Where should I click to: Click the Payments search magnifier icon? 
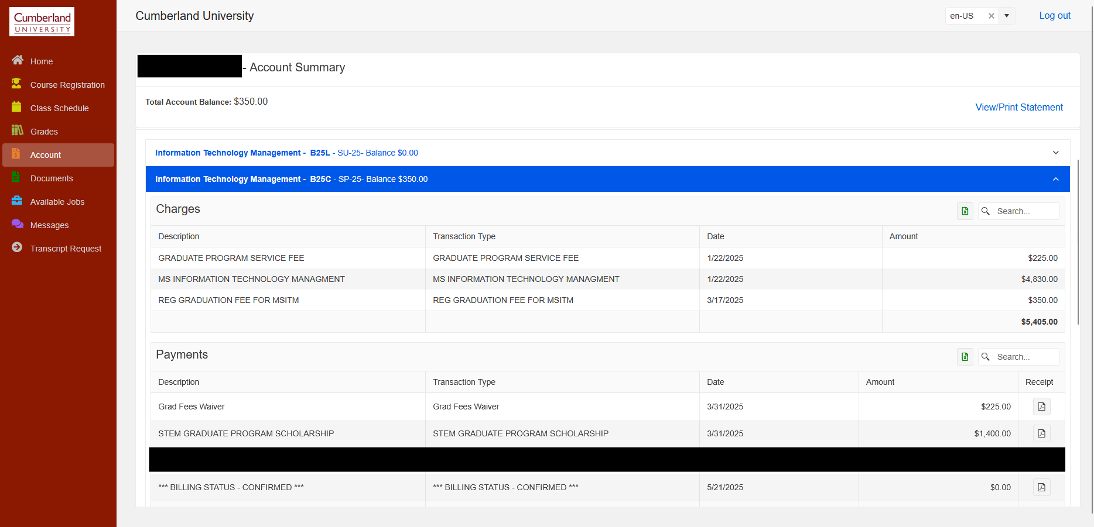coord(986,357)
